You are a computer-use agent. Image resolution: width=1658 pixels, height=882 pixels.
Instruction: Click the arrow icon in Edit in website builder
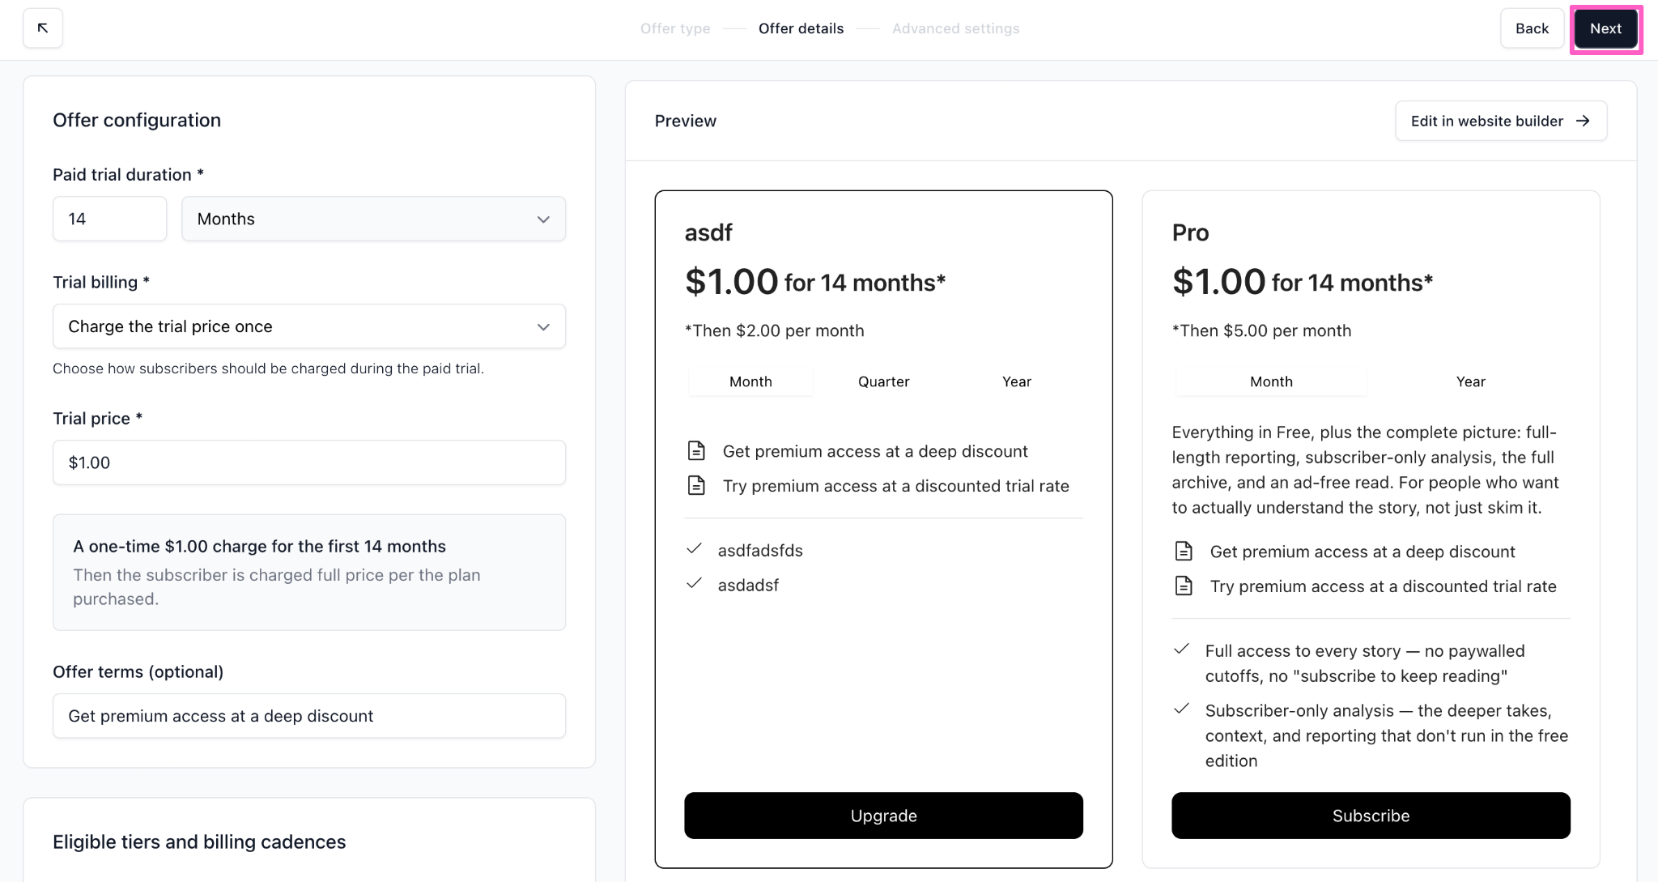pyautogui.click(x=1583, y=121)
